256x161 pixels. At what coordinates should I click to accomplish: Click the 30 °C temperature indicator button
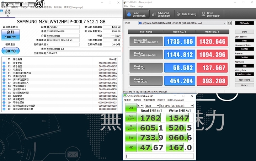11,51
